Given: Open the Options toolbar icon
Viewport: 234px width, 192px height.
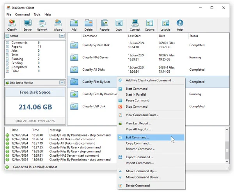Looking at the screenshot, I should [x=150, y=25].
